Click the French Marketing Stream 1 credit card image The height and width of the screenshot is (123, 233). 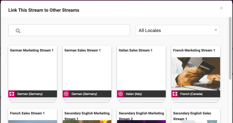[196, 74]
